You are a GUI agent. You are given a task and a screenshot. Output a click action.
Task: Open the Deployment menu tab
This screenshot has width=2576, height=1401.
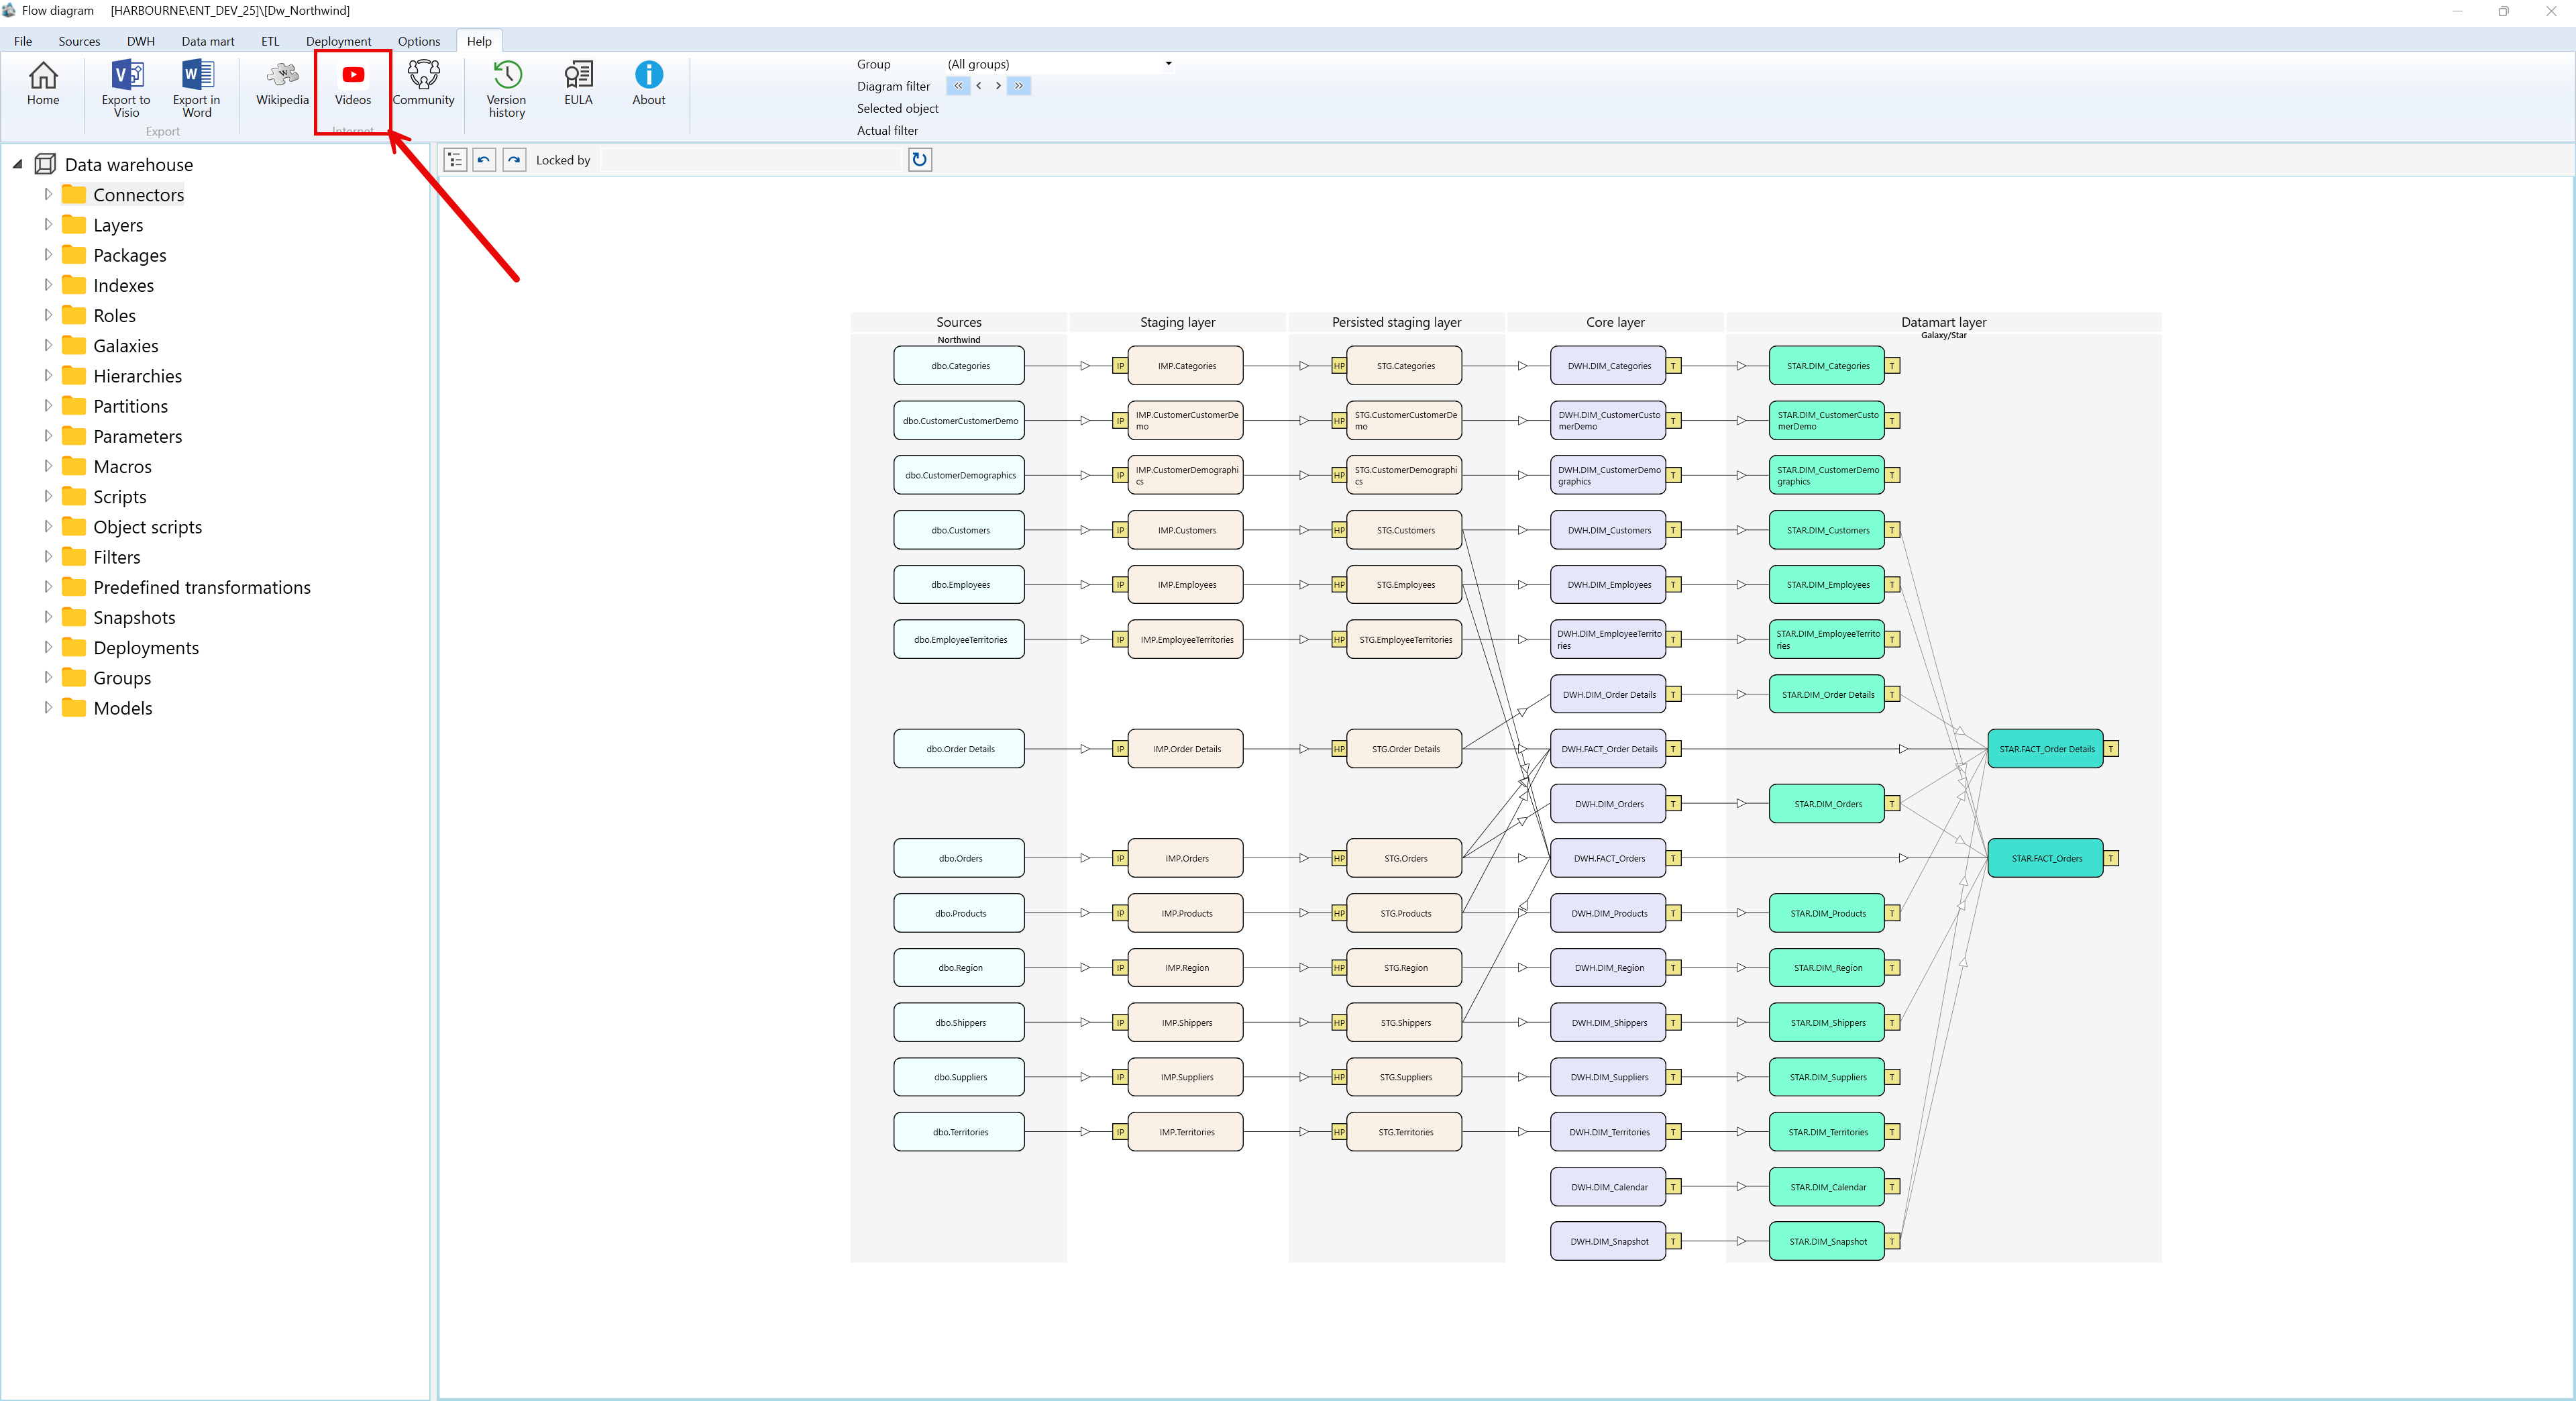338,41
